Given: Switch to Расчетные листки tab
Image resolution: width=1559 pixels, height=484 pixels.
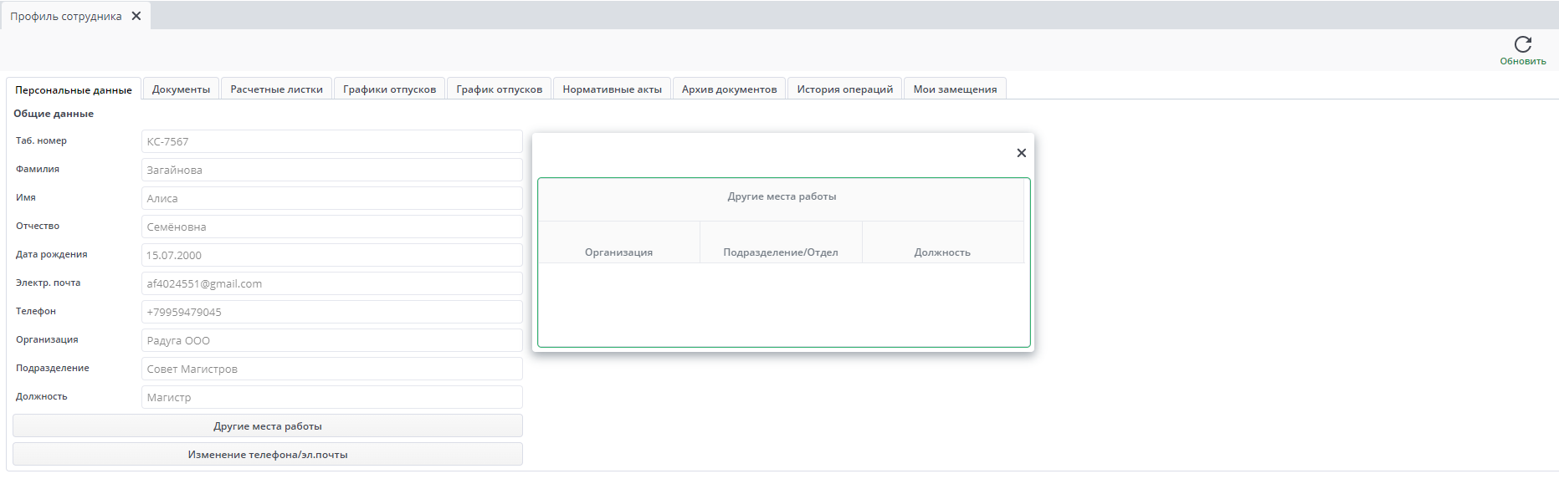Looking at the screenshot, I should (276, 89).
